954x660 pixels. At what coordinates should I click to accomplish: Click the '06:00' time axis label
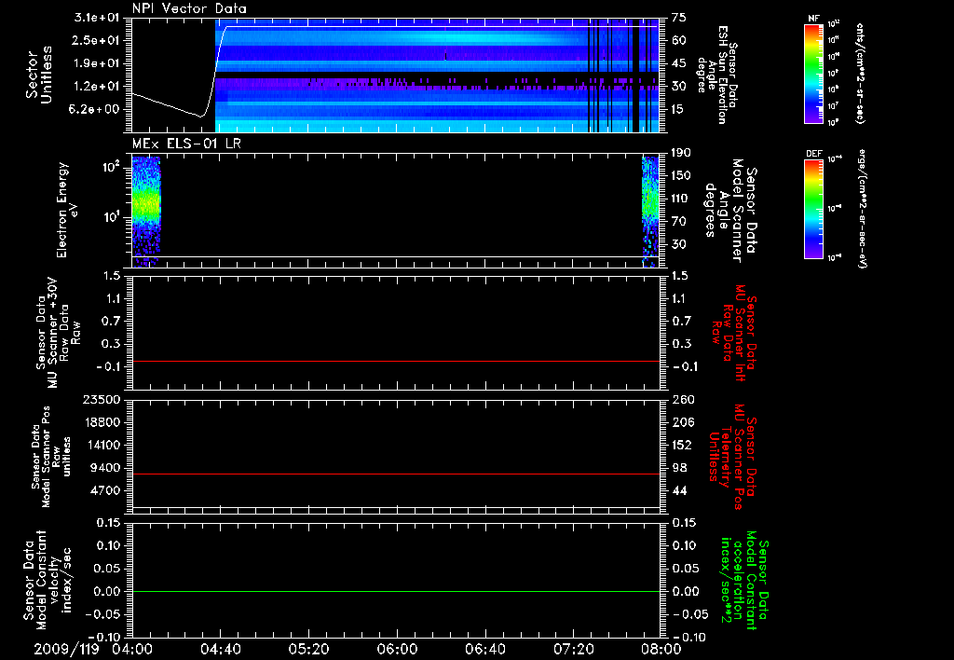point(397,649)
